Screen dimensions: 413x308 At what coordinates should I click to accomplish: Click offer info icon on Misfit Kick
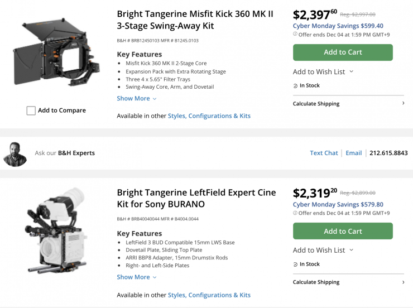click(295, 34)
